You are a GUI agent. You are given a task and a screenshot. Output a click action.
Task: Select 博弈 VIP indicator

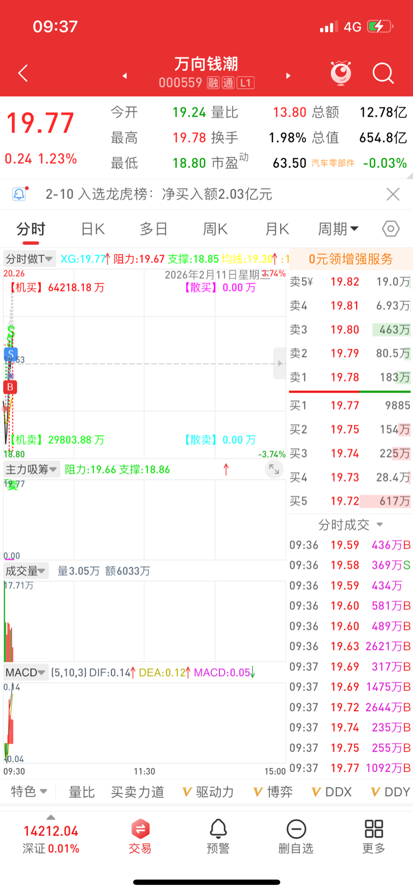pyautogui.click(x=273, y=792)
